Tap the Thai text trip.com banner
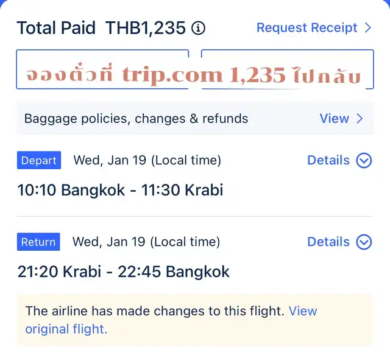The width and height of the screenshot is (390, 358). (x=195, y=75)
